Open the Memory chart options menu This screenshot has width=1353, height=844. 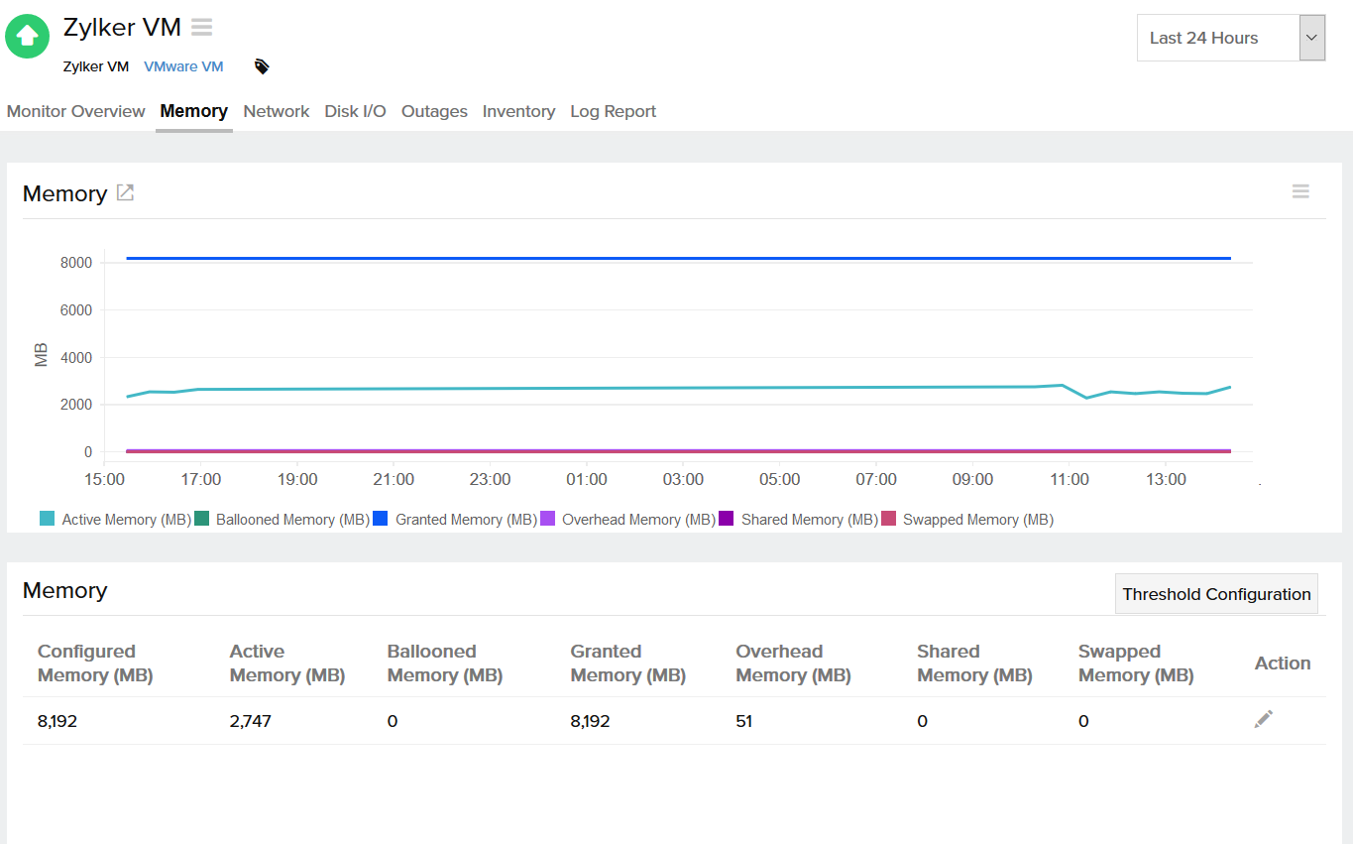click(x=1300, y=190)
